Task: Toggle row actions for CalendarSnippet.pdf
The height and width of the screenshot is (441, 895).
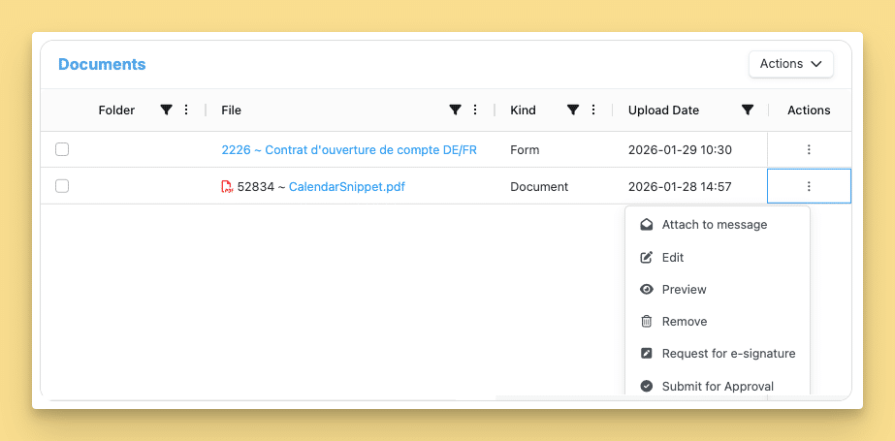Action: click(809, 186)
